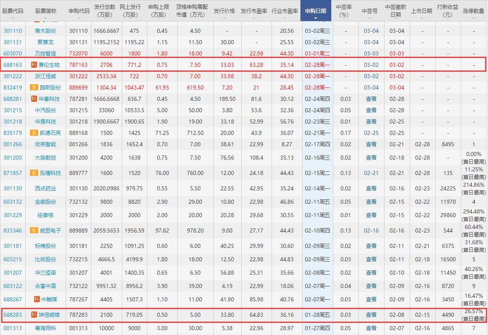Viewport: 488px width, 335px height.
Task: Select the 978.20 market value cell
Action: (x=195, y=230)
